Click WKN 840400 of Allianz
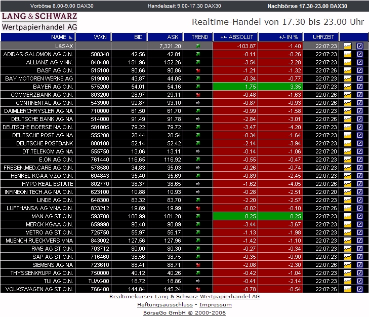369x317 pixels. pos(93,62)
